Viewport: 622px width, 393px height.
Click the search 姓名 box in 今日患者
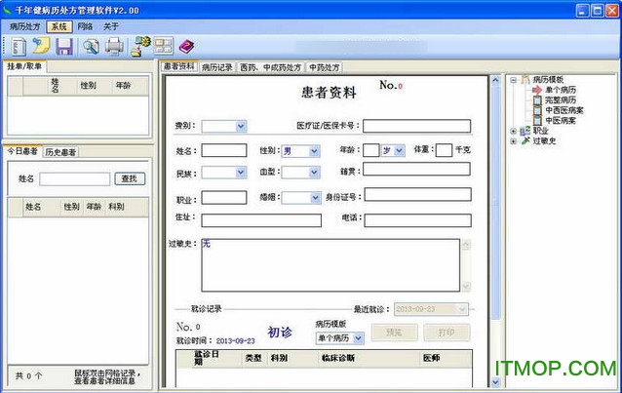pyautogui.click(x=74, y=179)
